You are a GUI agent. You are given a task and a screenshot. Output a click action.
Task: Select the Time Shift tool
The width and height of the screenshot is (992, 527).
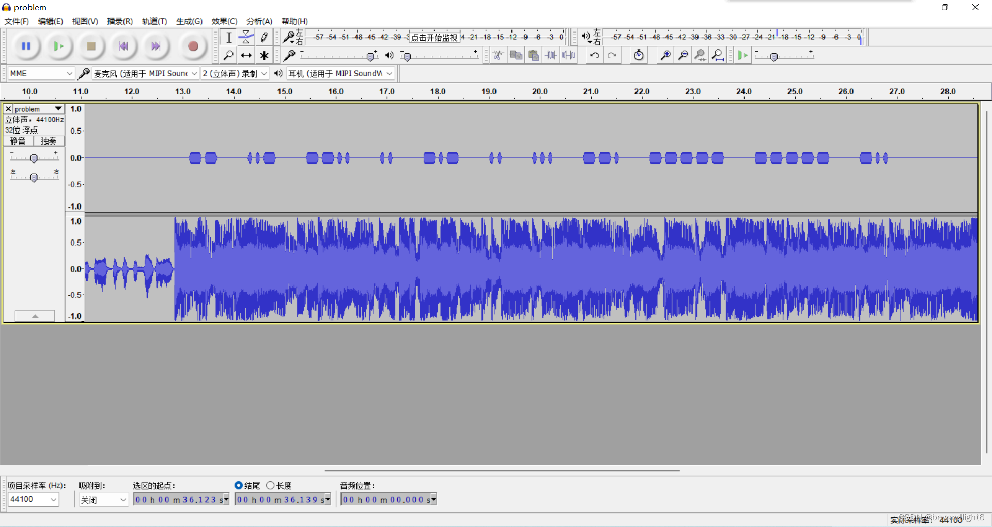point(246,55)
